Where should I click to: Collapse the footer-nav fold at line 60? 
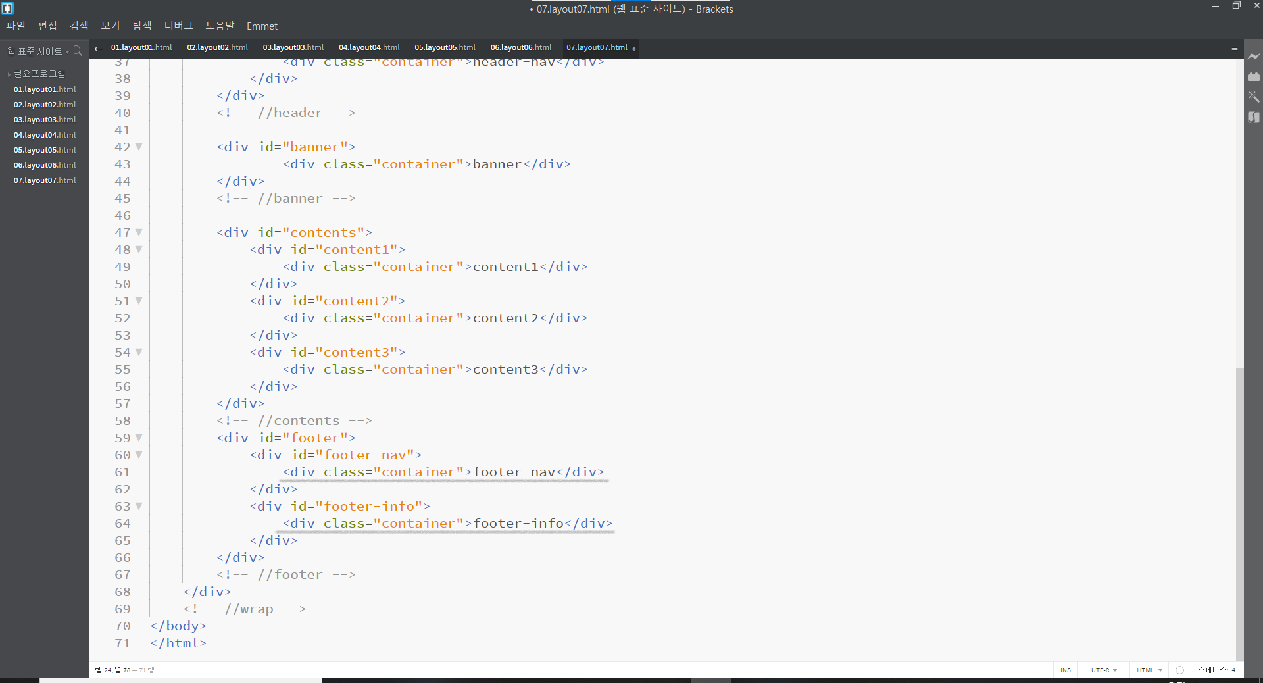click(x=139, y=455)
